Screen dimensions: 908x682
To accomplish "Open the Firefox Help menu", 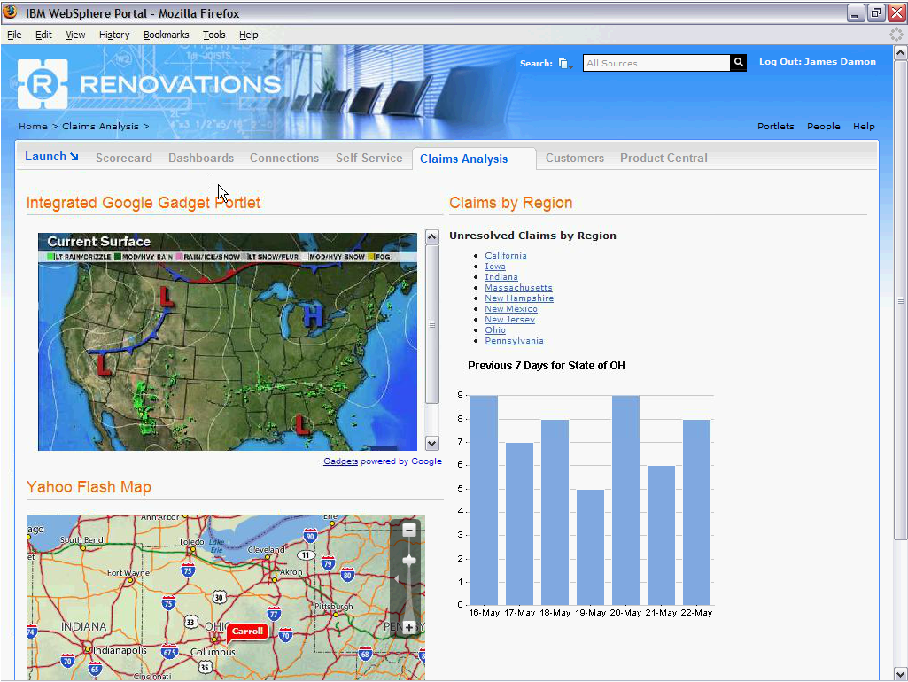I will click(248, 35).
